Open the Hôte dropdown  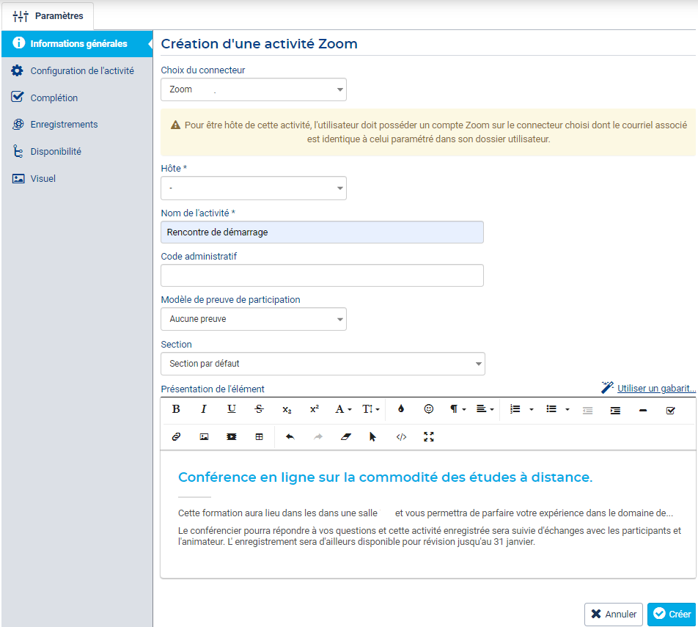(253, 188)
